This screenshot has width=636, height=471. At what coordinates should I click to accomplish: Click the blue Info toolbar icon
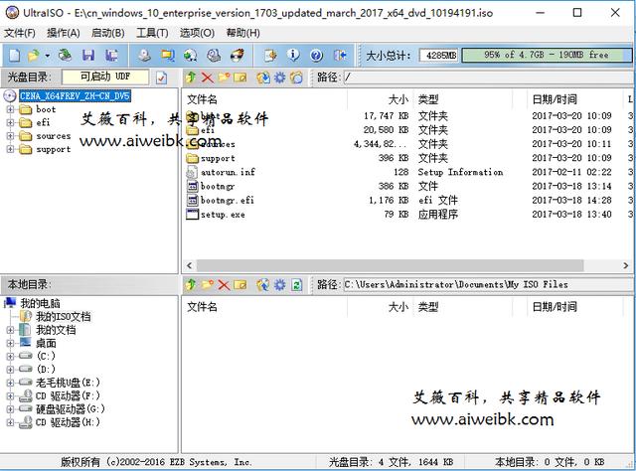(x=293, y=56)
